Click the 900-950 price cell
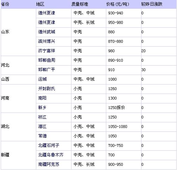The height and width of the screenshot is (170, 177). coord(124,165)
